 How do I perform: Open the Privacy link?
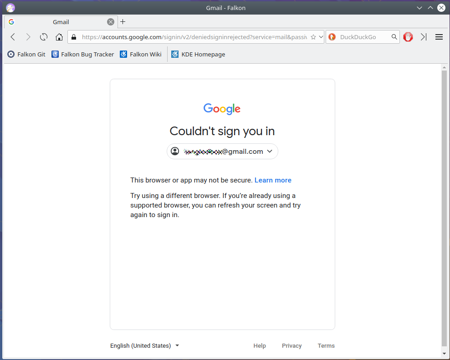(291, 345)
